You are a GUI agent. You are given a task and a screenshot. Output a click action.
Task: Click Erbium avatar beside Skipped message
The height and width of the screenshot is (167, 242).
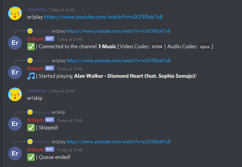pos(15,124)
